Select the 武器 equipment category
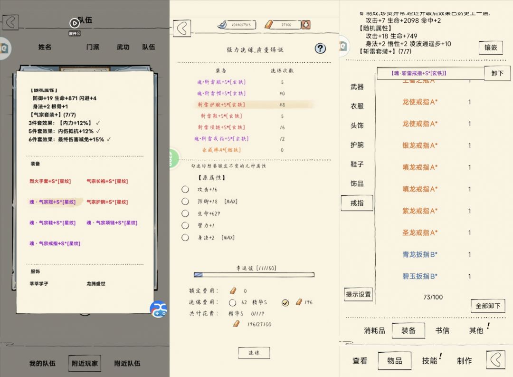The width and height of the screenshot is (513, 377). (357, 87)
